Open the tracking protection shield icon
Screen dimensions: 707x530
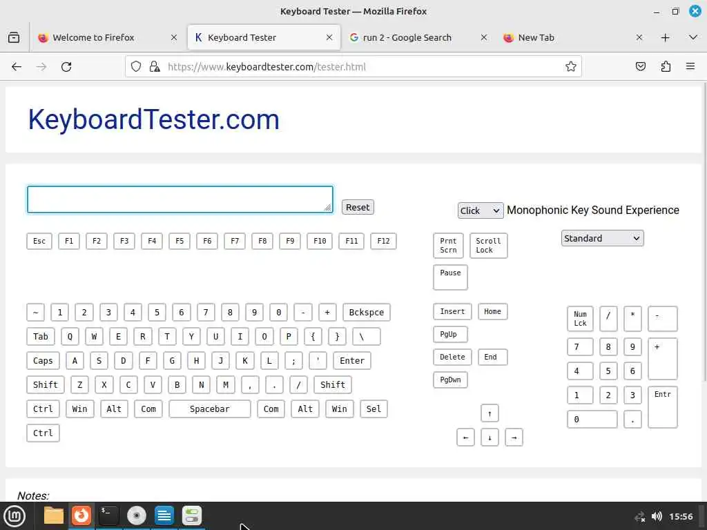pyautogui.click(x=136, y=67)
